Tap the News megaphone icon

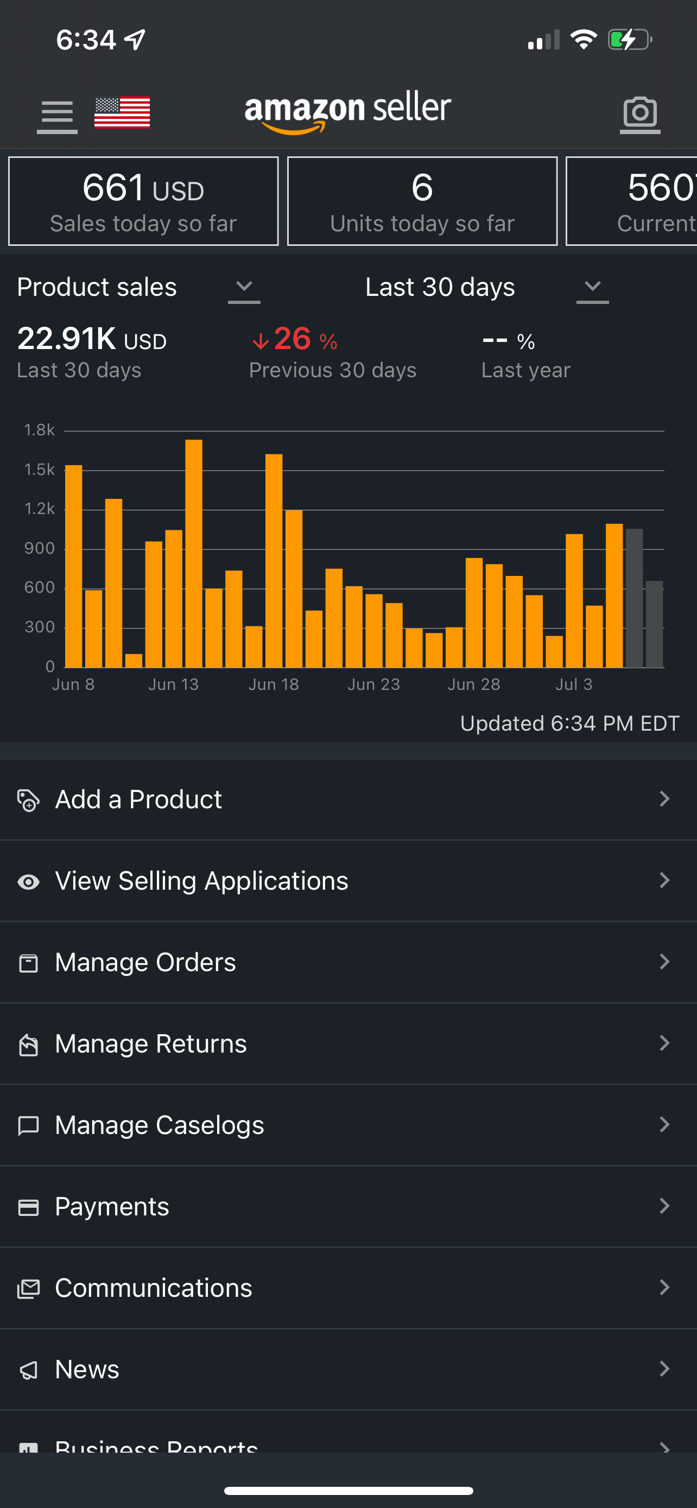pos(28,1370)
